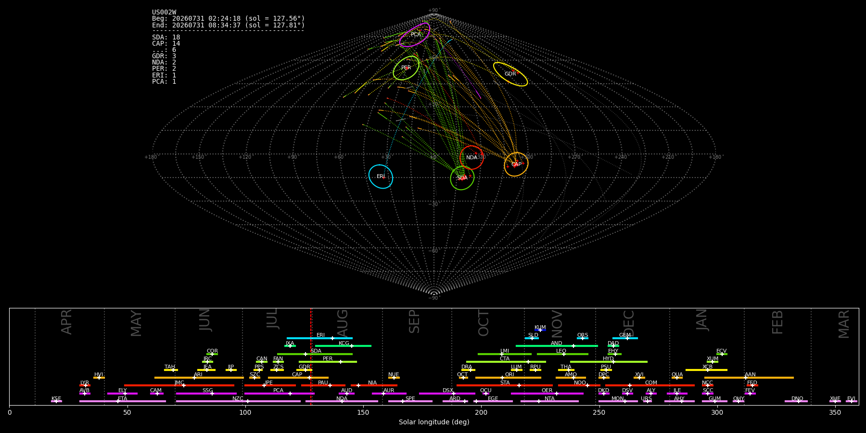This screenshot has height=433, width=866.
Task: Select the ORI orange timeline bar
Action: pyautogui.click(x=508, y=378)
